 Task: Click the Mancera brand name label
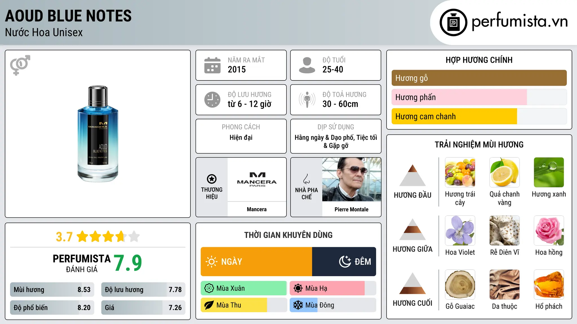coord(257,209)
